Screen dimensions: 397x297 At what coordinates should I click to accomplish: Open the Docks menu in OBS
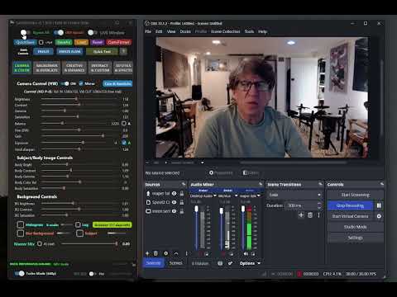tap(185, 31)
